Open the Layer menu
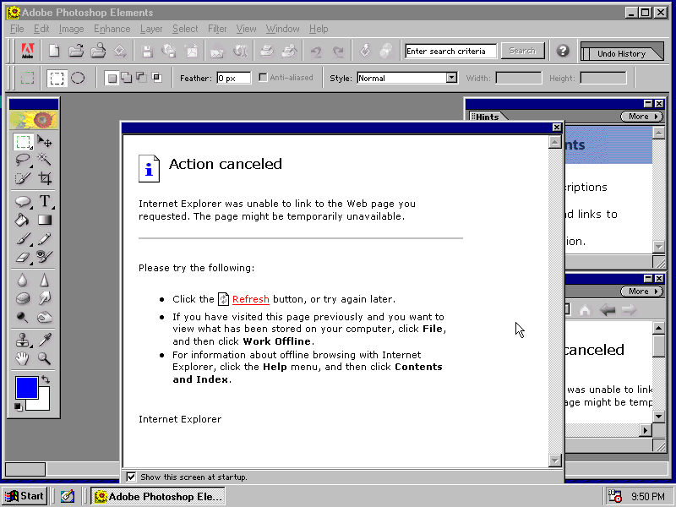 coord(151,29)
